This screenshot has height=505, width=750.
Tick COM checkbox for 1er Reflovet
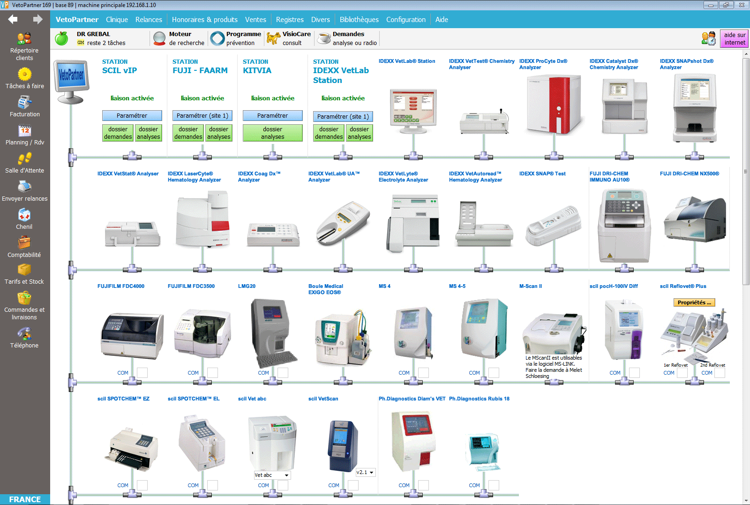(x=682, y=373)
